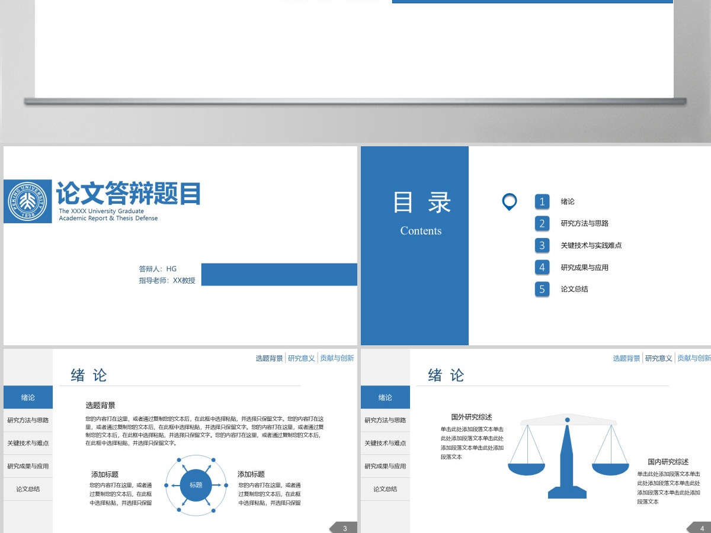This screenshot has width=711, height=533.
Task: Select 研究意义 tab on slide 3
Action: [x=302, y=358]
